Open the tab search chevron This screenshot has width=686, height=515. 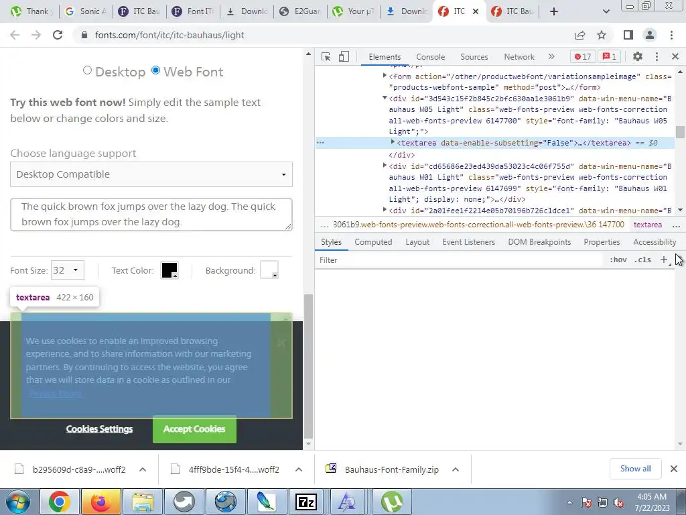[x=606, y=11]
